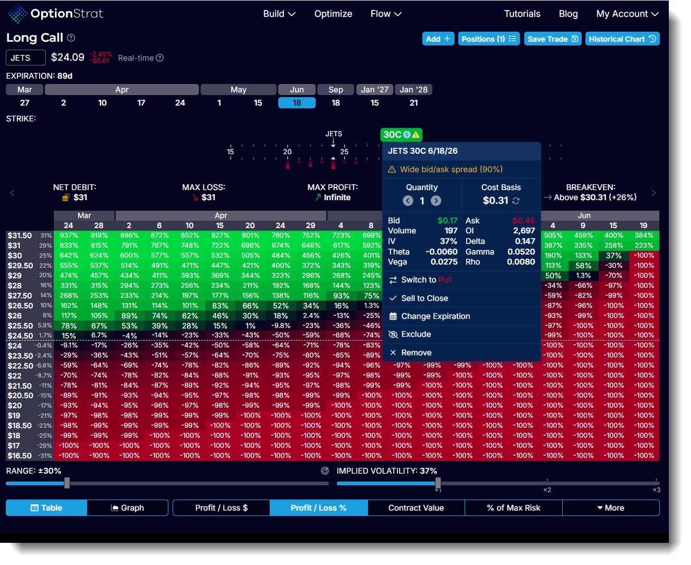
Task: Click the warning triangle on 30C strike tag
Action: coord(416,135)
